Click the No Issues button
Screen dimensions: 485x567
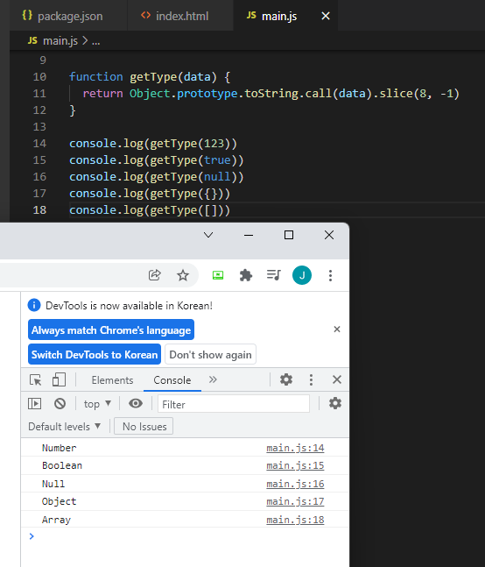[144, 426]
